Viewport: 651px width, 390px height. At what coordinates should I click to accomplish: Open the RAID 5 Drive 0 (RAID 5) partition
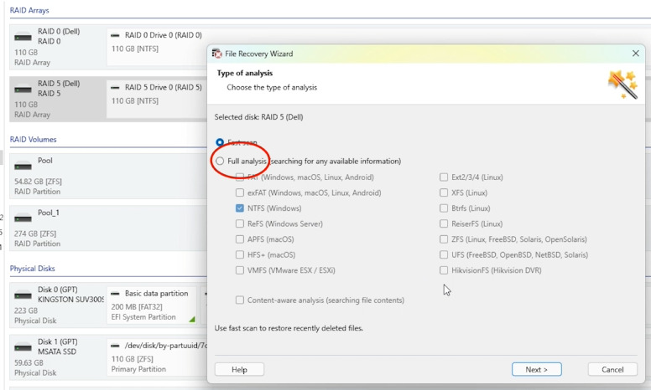coord(157,99)
